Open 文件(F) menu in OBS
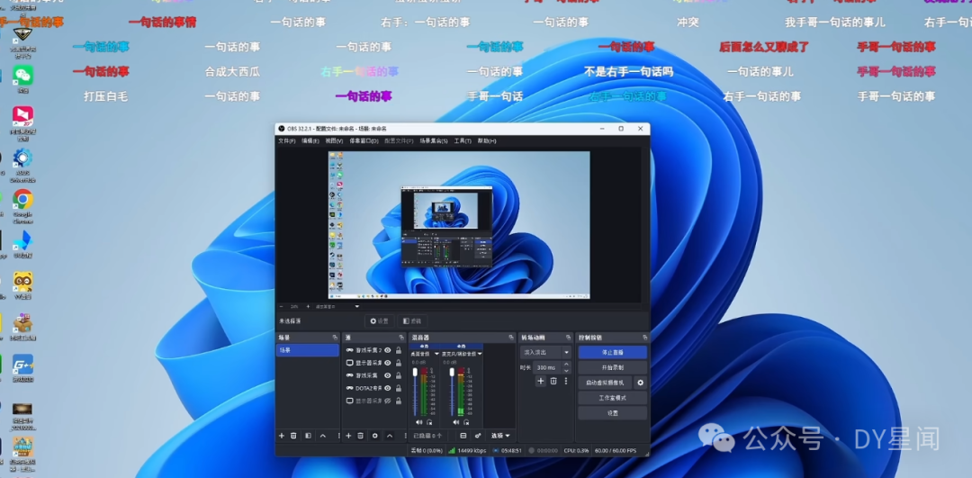 286,140
